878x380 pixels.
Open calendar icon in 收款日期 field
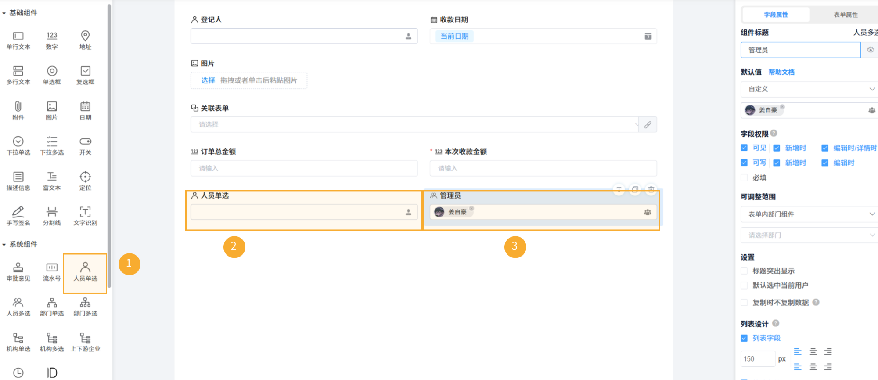[x=648, y=36]
